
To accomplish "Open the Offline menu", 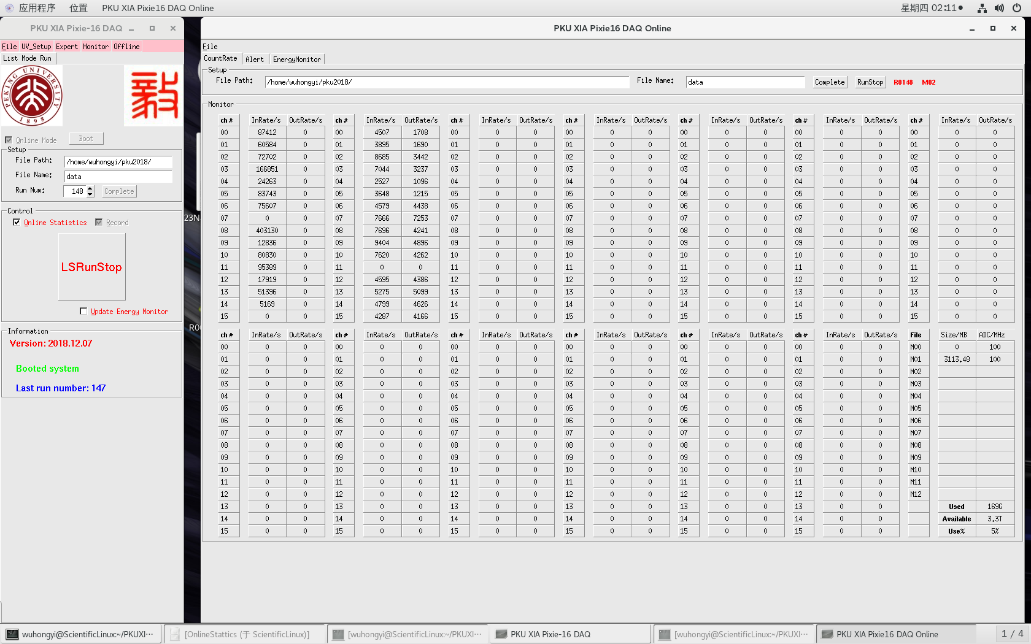I will tap(126, 47).
